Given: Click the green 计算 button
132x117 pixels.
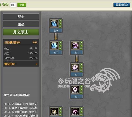Looking at the screenshot, I should [22, 5].
